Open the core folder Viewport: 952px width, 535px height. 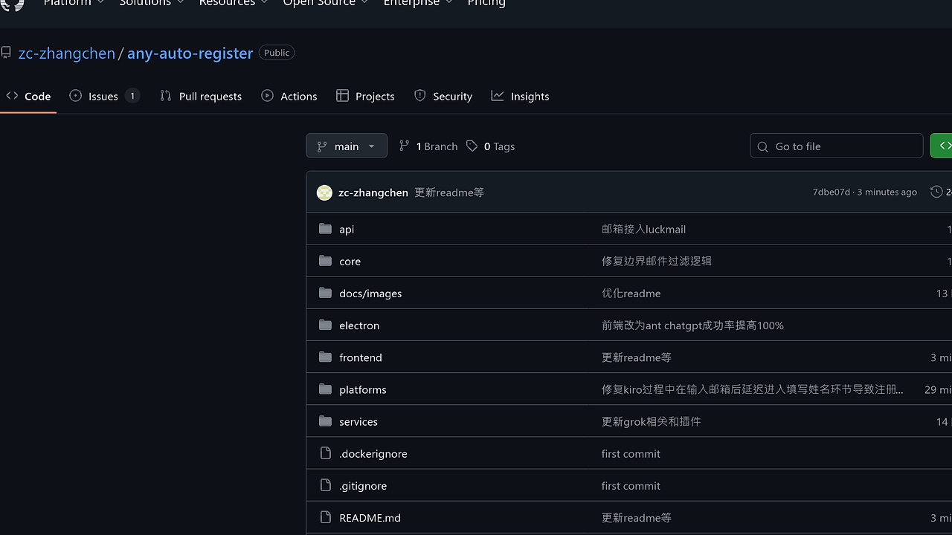click(350, 262)
